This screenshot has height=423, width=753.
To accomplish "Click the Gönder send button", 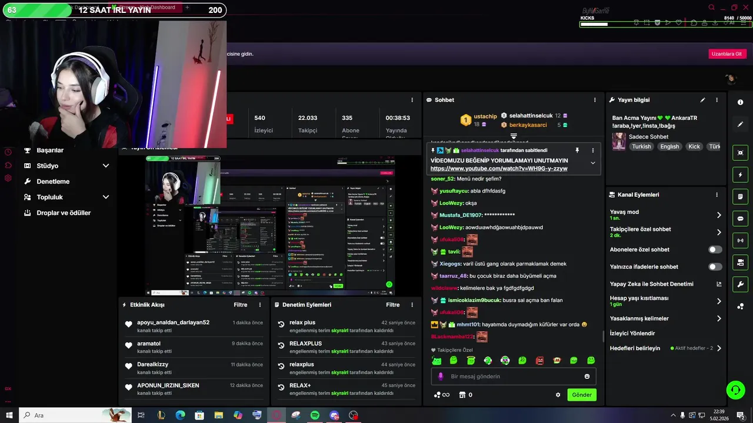I will (582, 395).
